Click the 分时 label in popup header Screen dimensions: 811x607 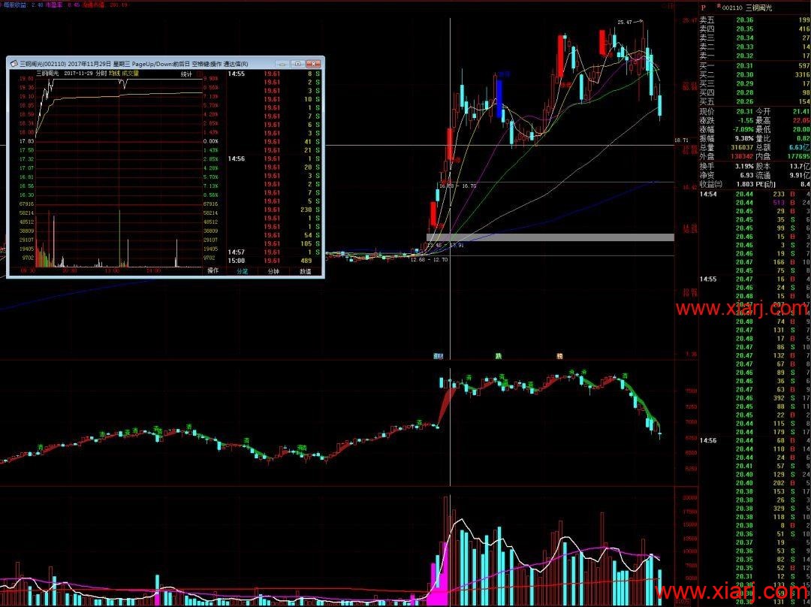tap(101, 74)
